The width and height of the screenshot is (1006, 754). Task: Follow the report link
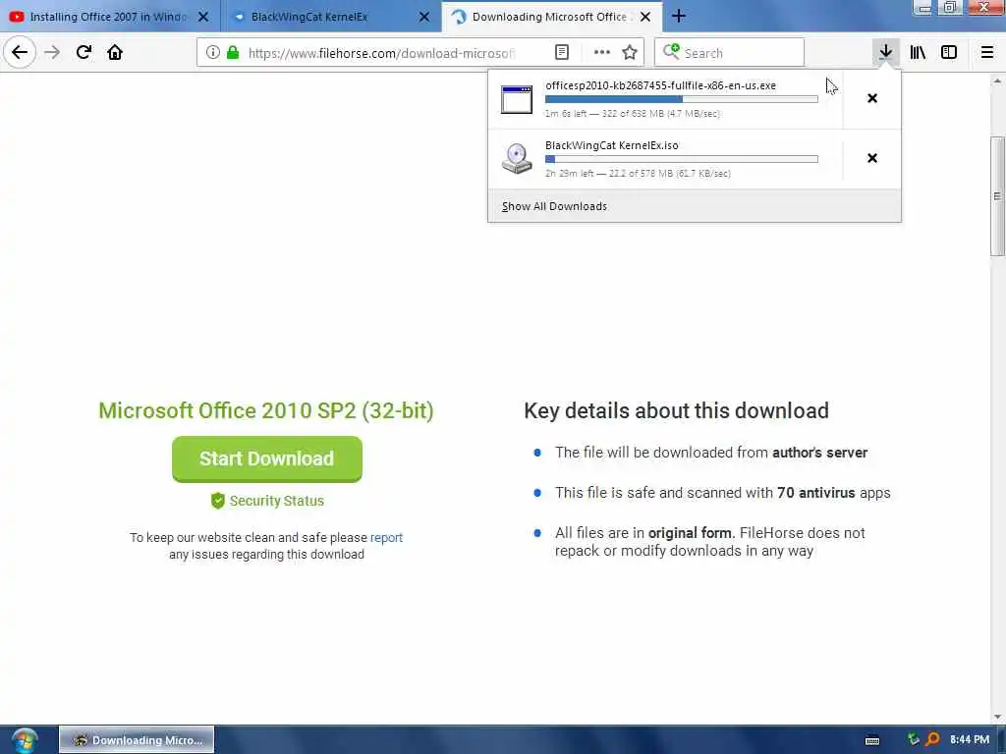(386, 537)
